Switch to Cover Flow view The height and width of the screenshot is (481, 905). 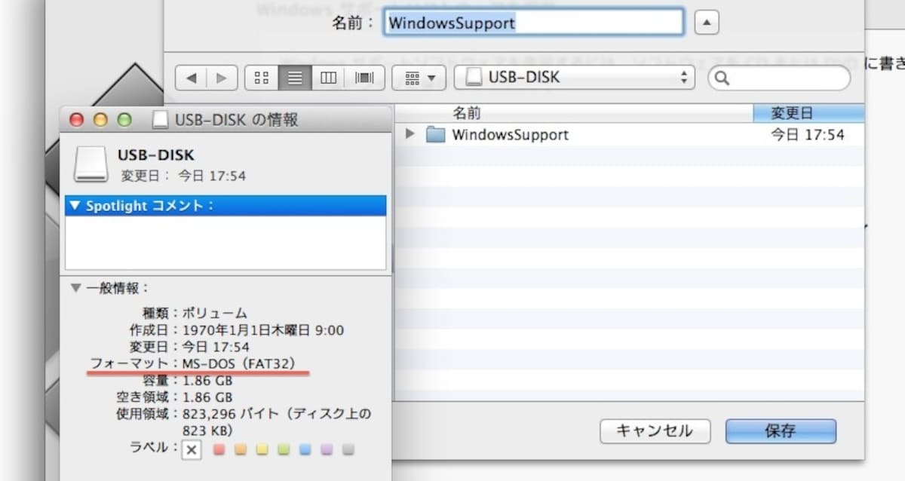point(364,78)
